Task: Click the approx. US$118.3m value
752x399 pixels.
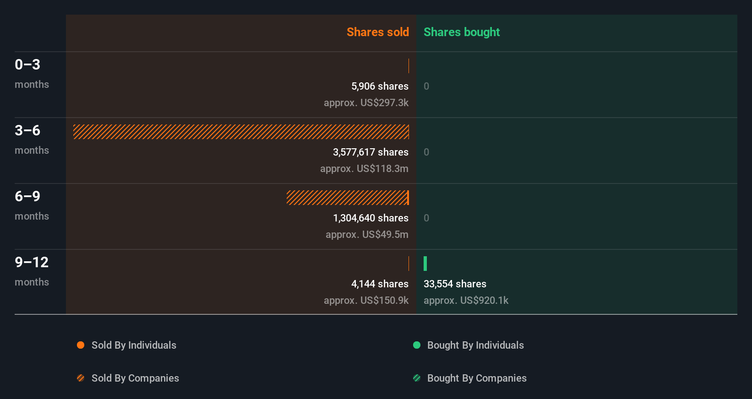Action: click(364, 168)
